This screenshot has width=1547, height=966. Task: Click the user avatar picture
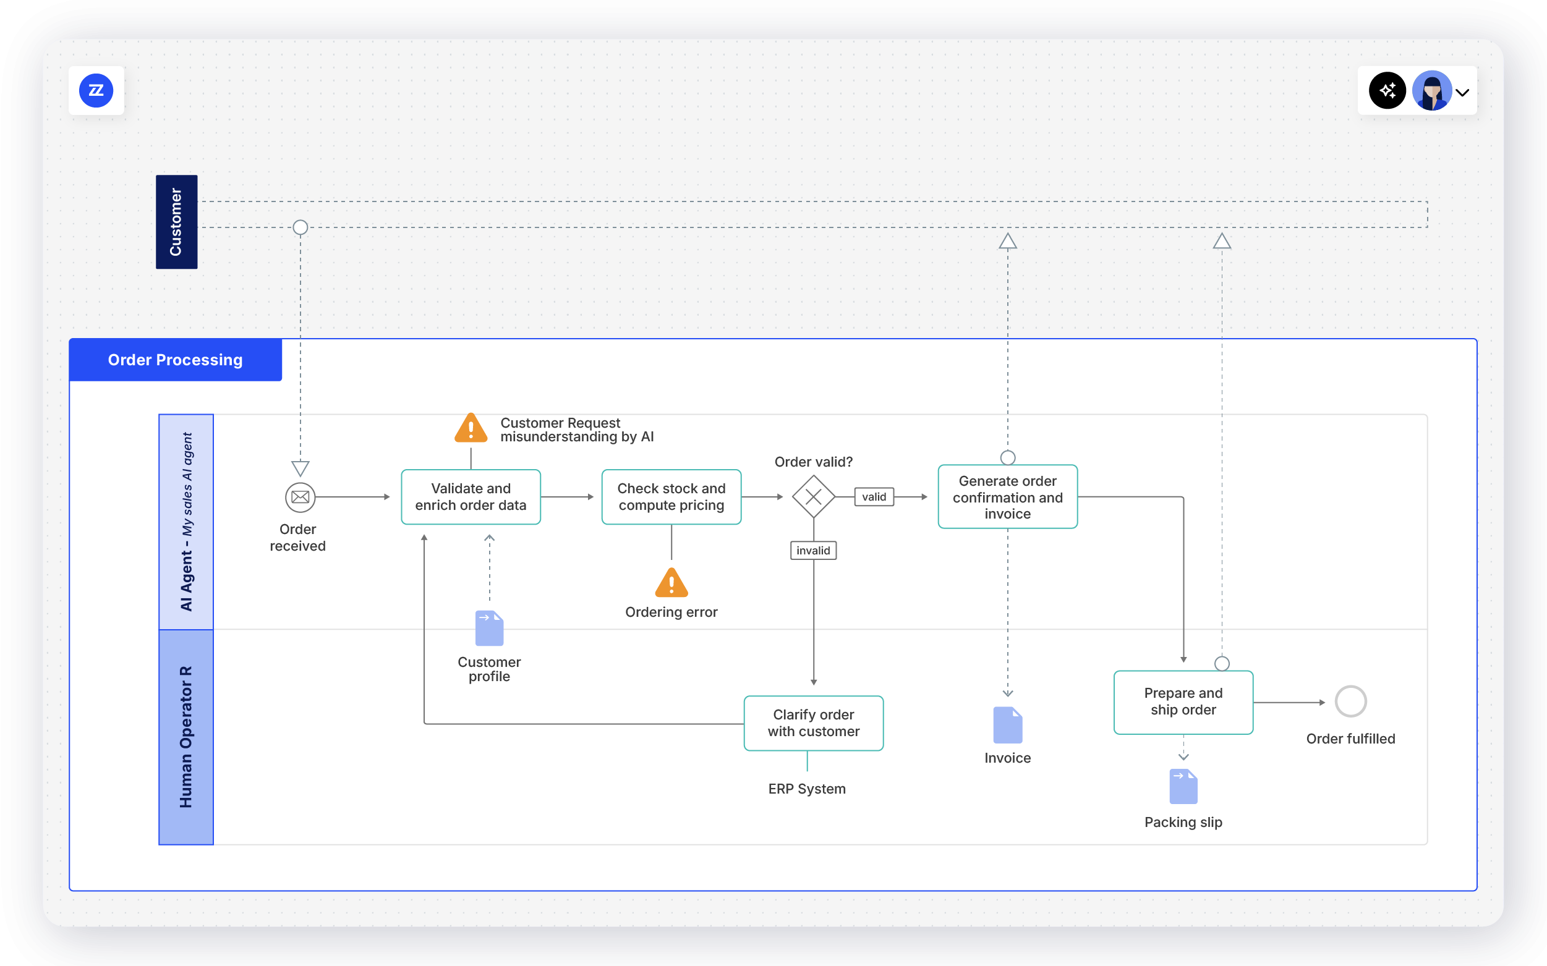point(1431,91)
